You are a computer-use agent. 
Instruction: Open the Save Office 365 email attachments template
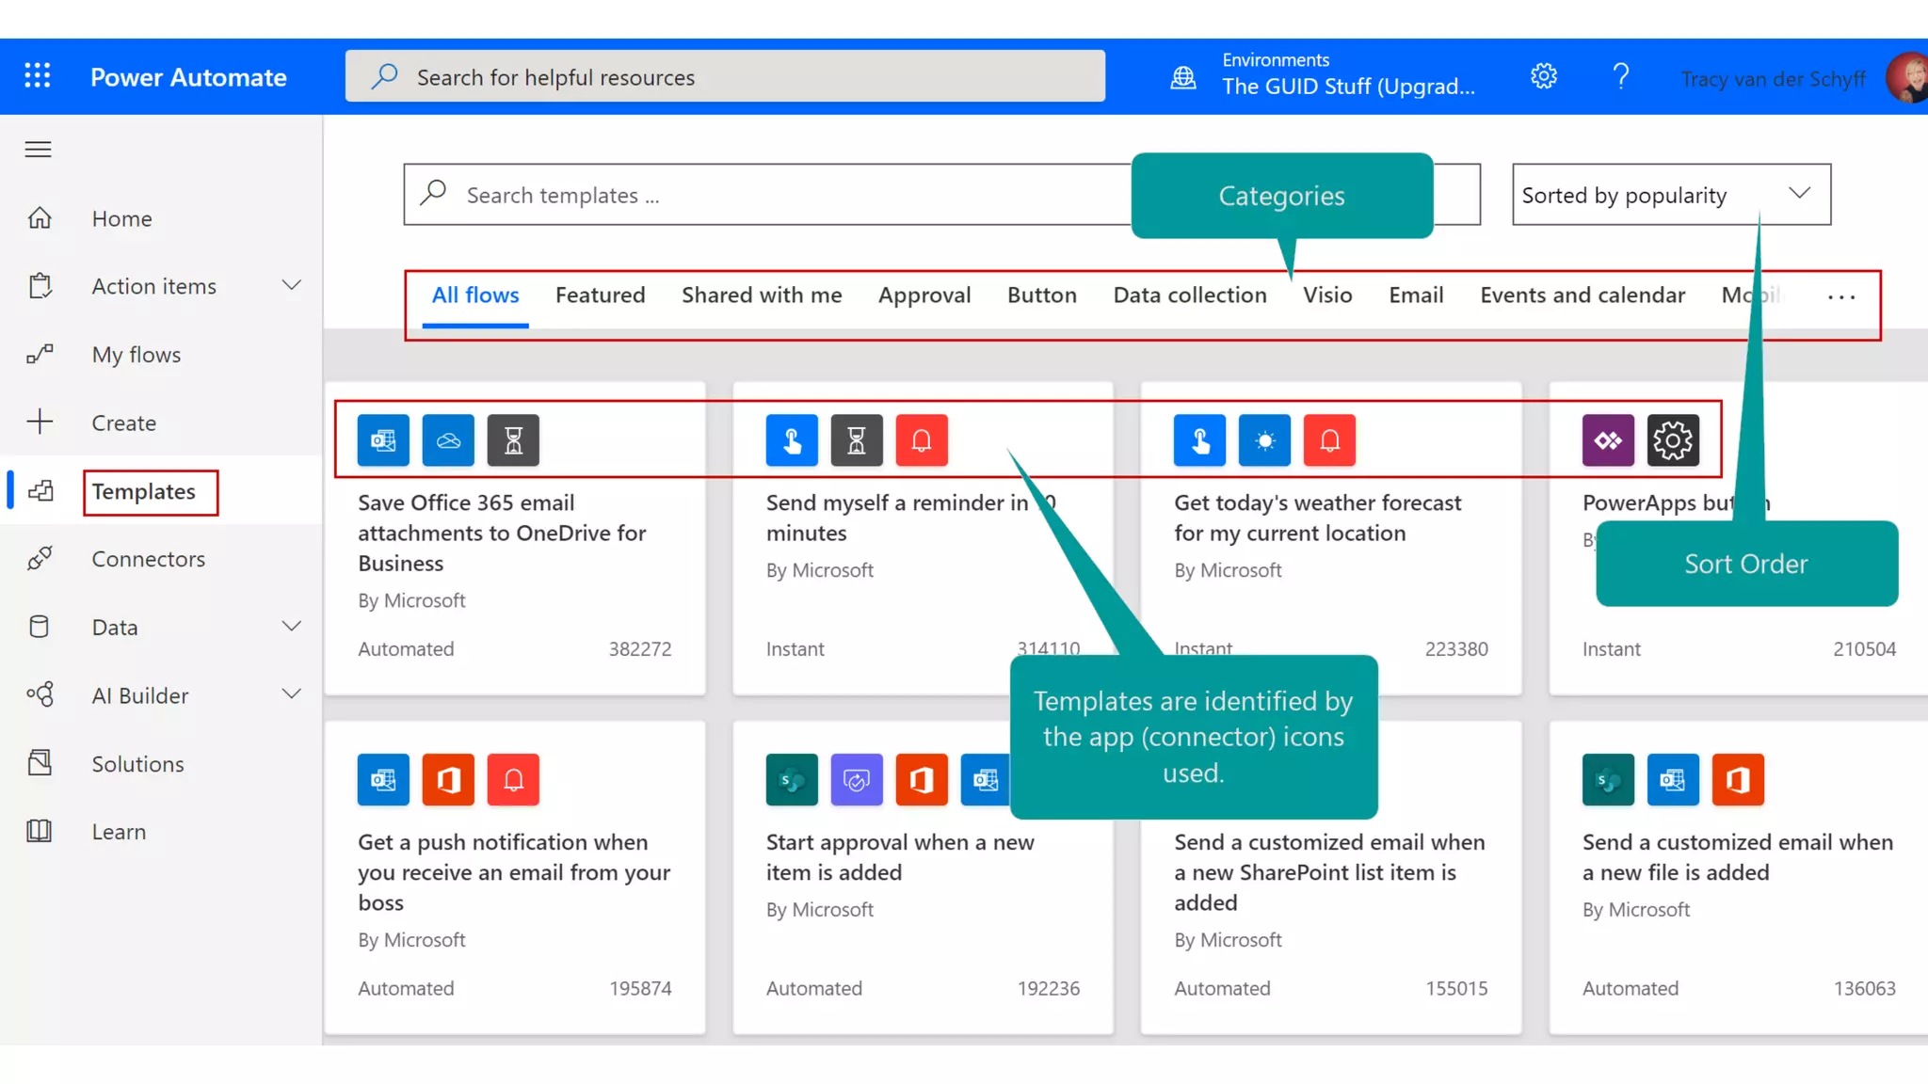tap(502, 533)
